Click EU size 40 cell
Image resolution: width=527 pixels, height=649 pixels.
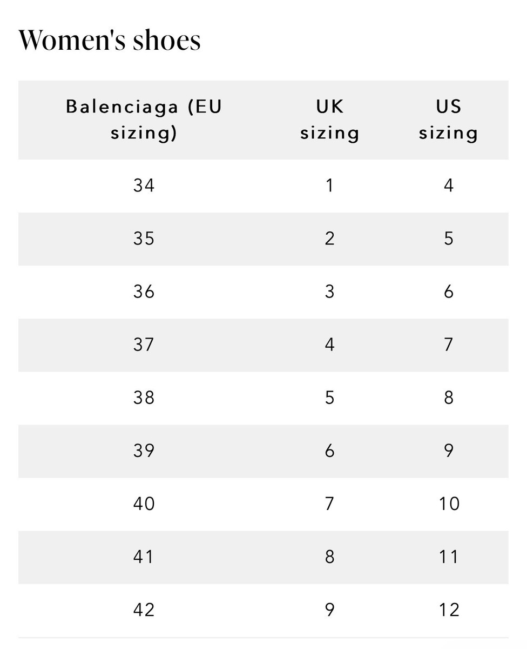144,504
